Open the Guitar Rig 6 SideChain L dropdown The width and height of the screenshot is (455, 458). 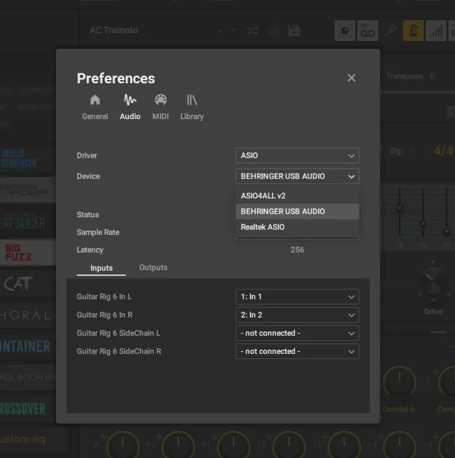pyautogui.click(x=297, y=333)
